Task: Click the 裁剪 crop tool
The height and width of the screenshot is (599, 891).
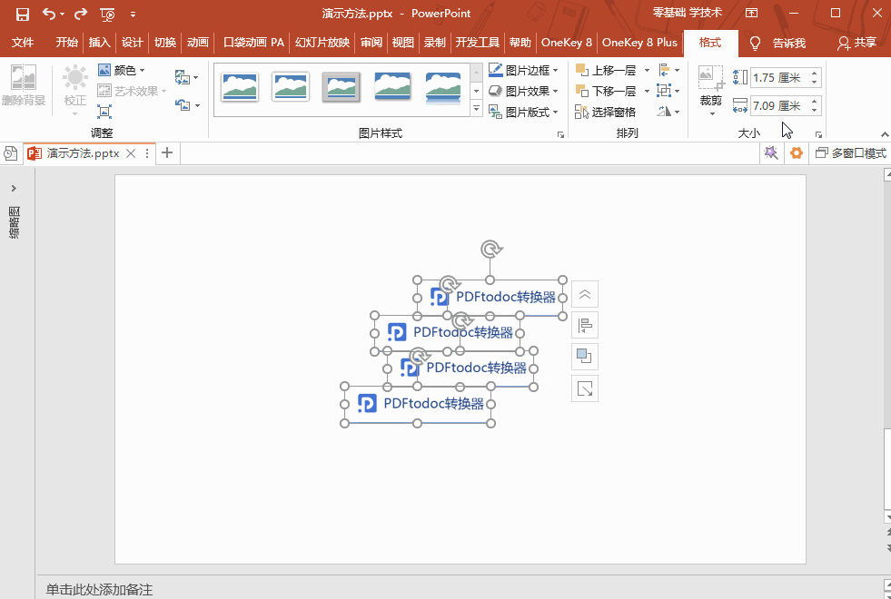Action: coord(711,91)
